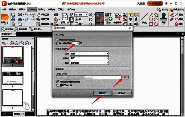185x117 pixels.
Task: Open the form fields dropdown in dialog
Action: 89,58
